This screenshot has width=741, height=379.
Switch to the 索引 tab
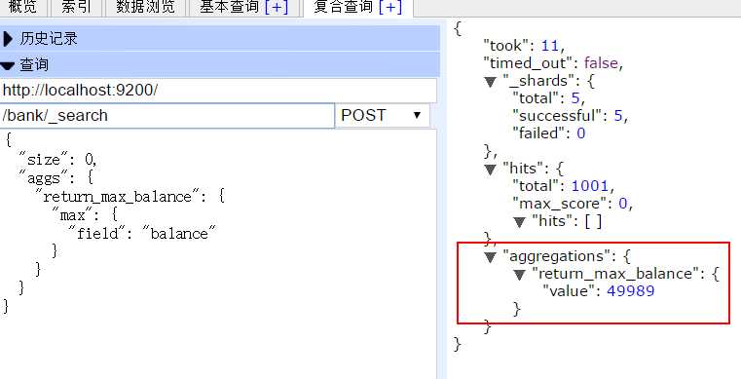[76, 7]
